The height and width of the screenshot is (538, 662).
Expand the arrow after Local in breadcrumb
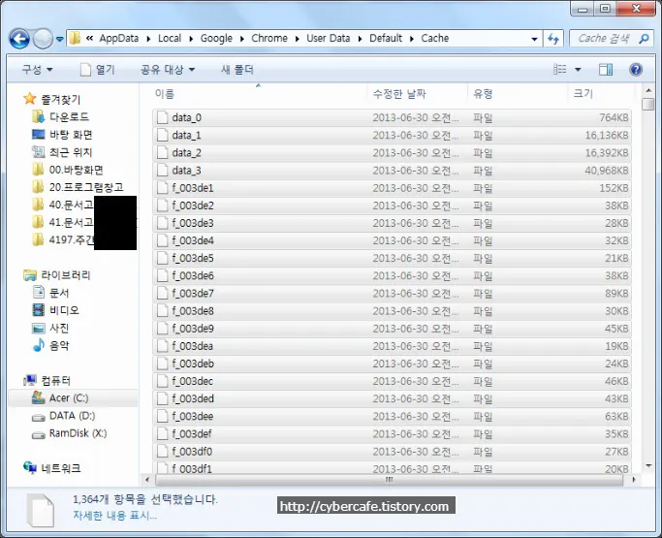pos(191,39)
